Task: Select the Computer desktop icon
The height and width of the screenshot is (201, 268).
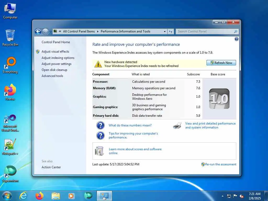Action: click(10, 11)
